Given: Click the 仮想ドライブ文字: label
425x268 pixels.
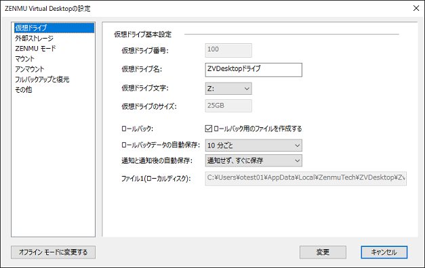Looking at the screenshot, I should [x=145, y=88].
